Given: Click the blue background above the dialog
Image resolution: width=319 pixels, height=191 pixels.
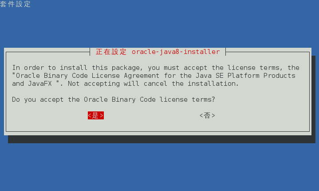Looking at the screenshot, I should click(x=160, y=27).
